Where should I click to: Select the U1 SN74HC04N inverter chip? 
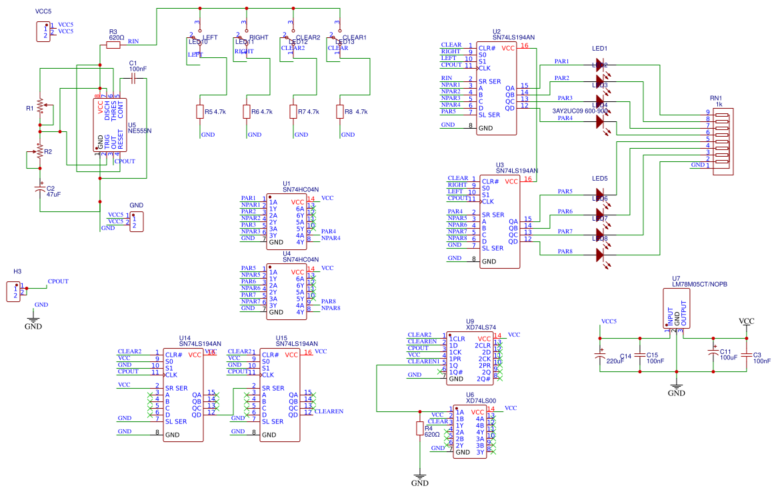286,221
